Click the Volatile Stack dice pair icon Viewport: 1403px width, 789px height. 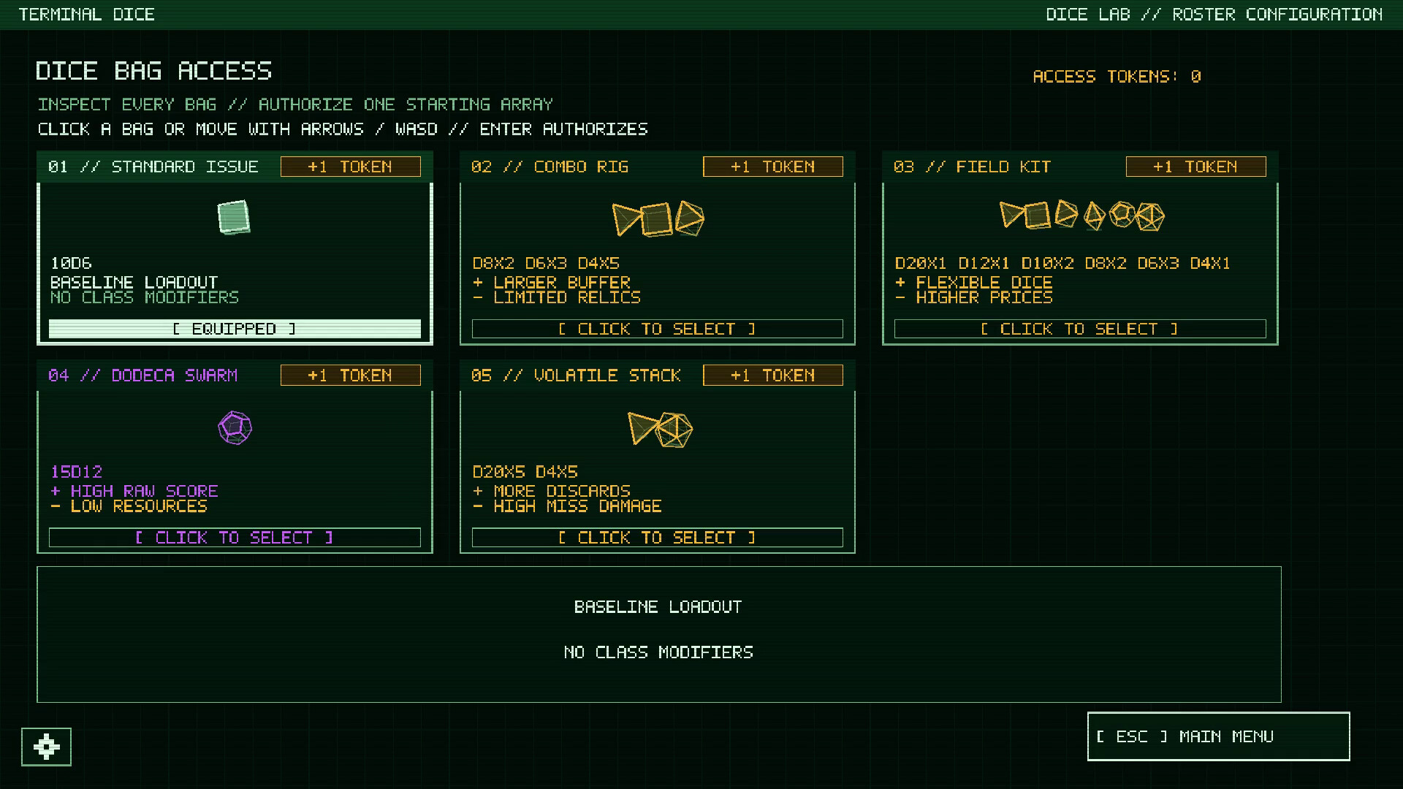tap(660, 429)
